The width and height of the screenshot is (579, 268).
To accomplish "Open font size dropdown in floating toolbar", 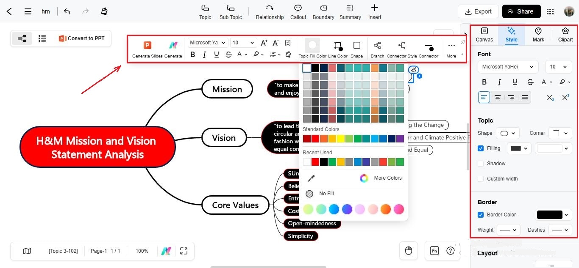I will pos(243,43).
